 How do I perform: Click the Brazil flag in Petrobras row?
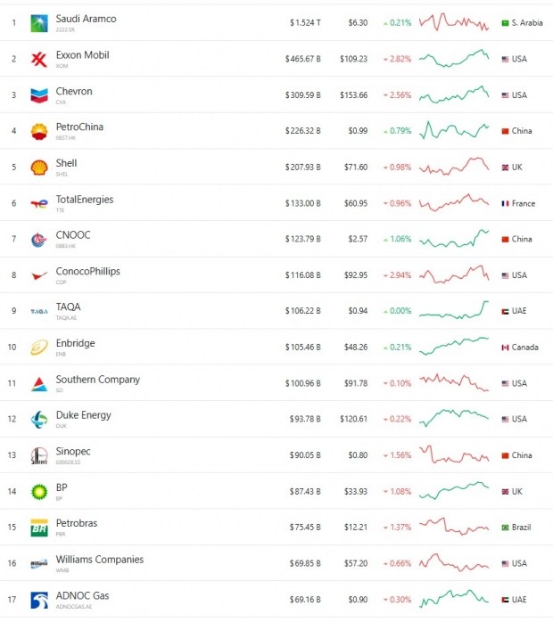point(506,528)
